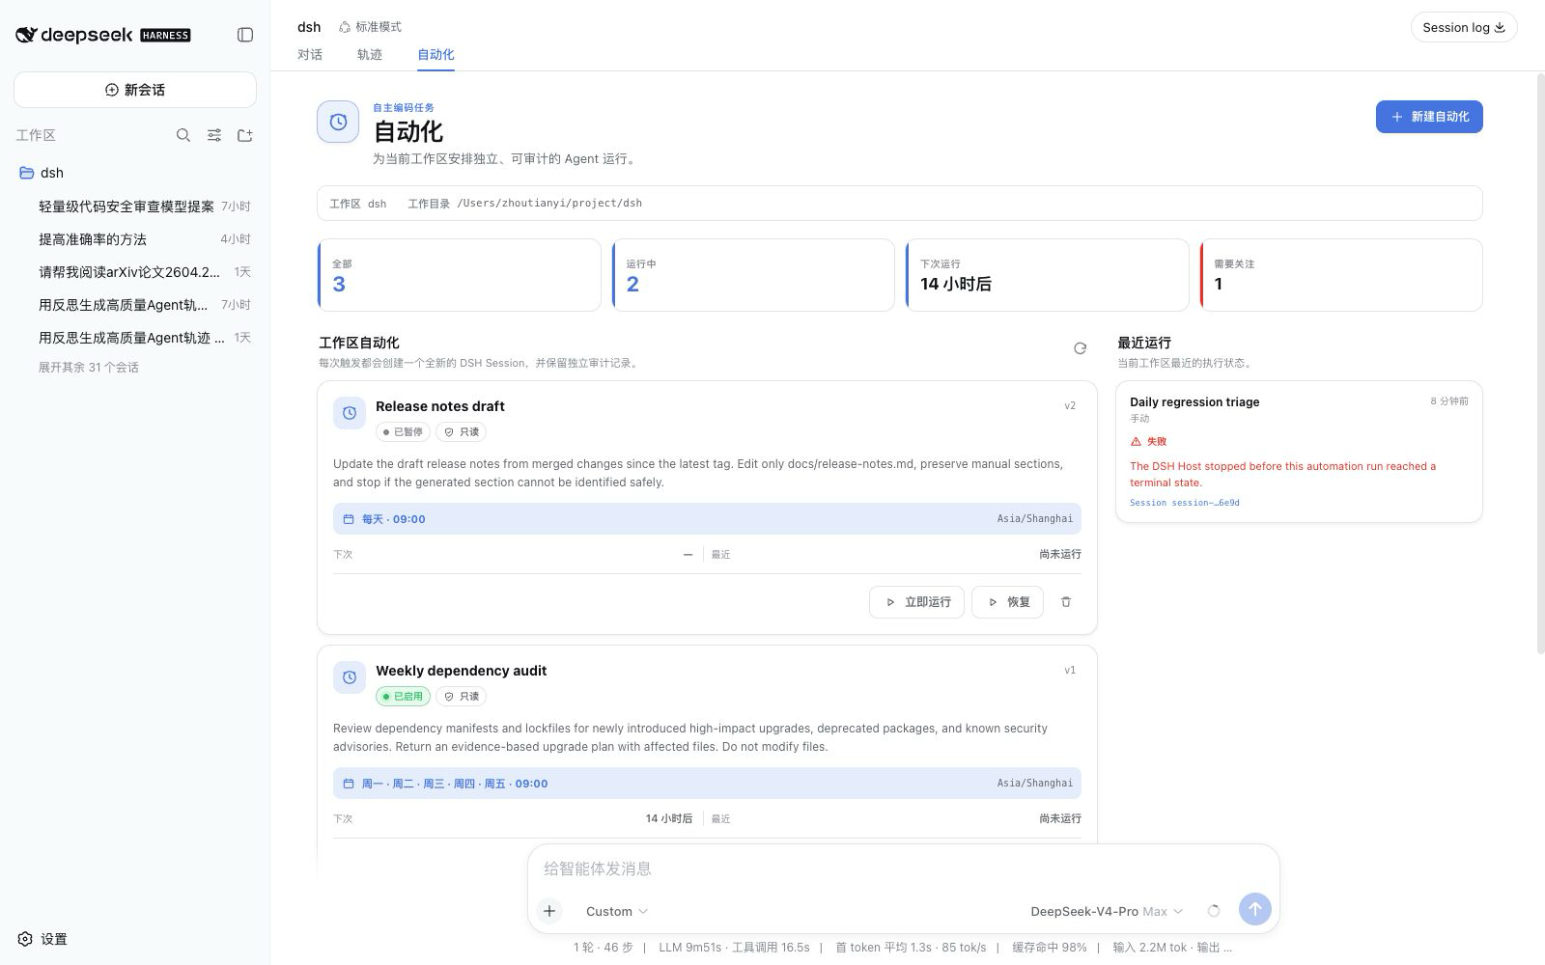Click the Weekly dependency audit clock icon
Viewport: 1545px width, 965px height.
point(350,677)
